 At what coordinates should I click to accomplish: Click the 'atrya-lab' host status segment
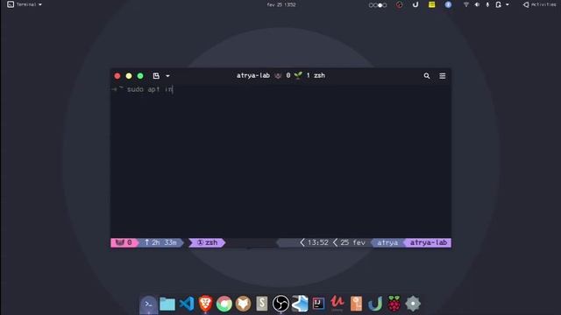(x=429, y=242)
